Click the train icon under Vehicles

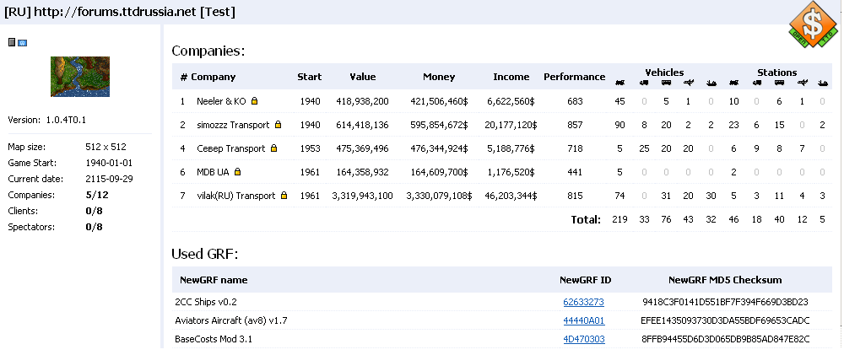[x=620, y=83]
